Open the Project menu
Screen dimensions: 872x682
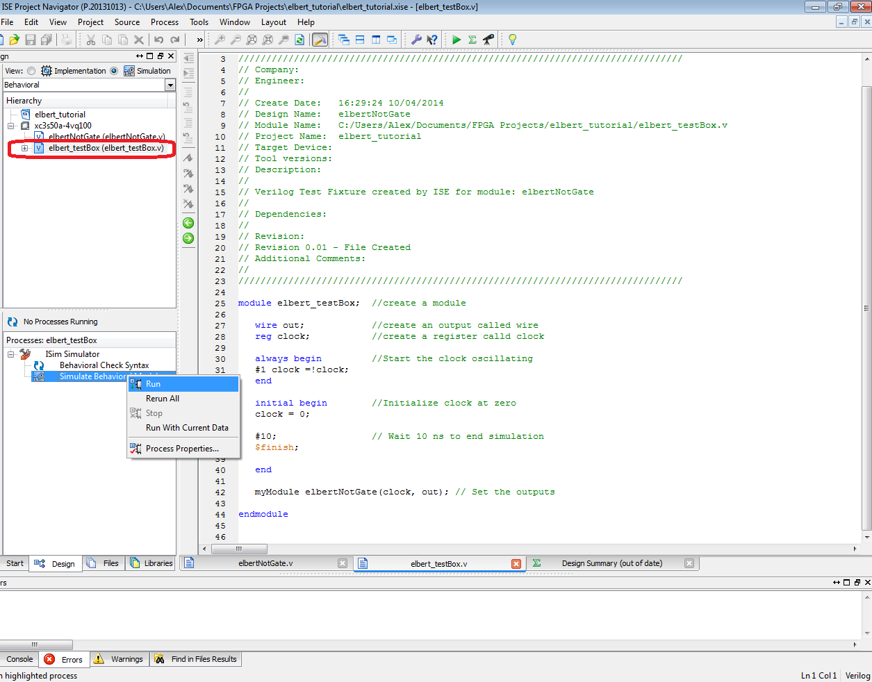(90, 22)
